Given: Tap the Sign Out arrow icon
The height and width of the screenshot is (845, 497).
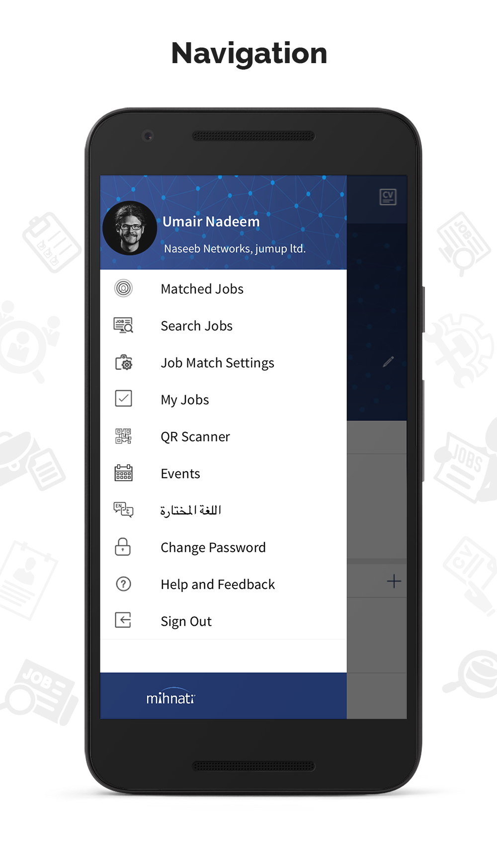Looking at the screenshot, I should pos(123,620).
